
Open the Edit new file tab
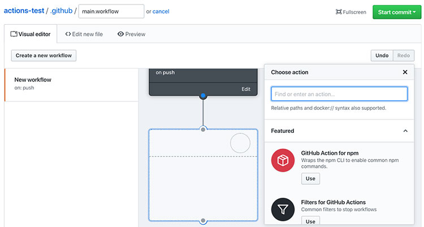[x=84, y=34]
